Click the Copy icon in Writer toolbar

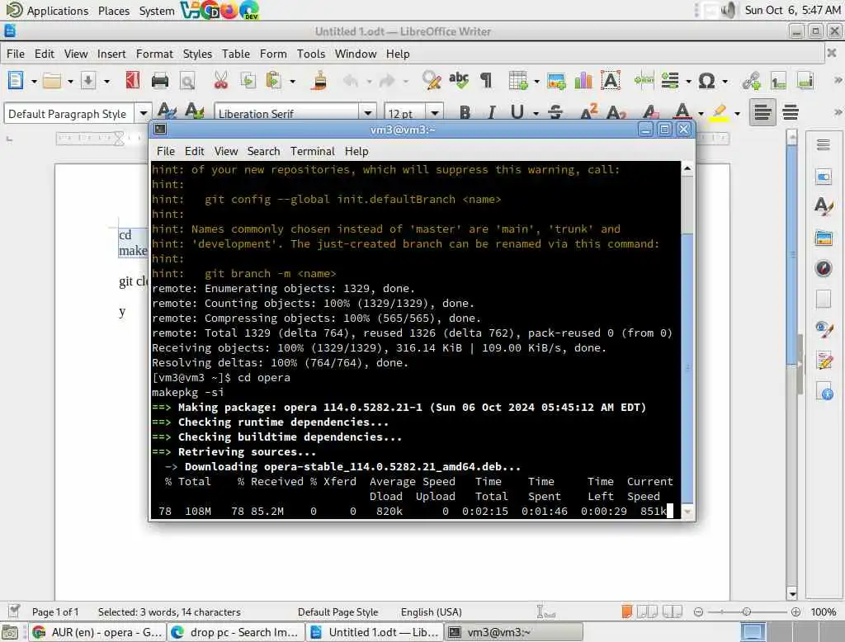coord(248,81)
